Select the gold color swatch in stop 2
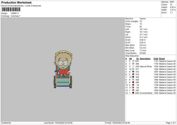Screen dimensions: 177x125 (x=133, y=64)
